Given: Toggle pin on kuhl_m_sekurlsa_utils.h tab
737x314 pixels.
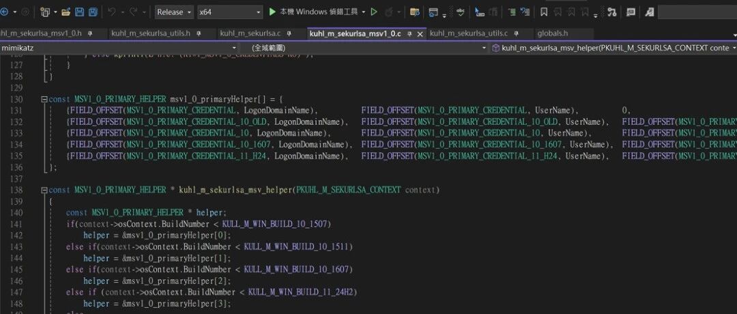Looking at the screenshot, I should [199, 34].
